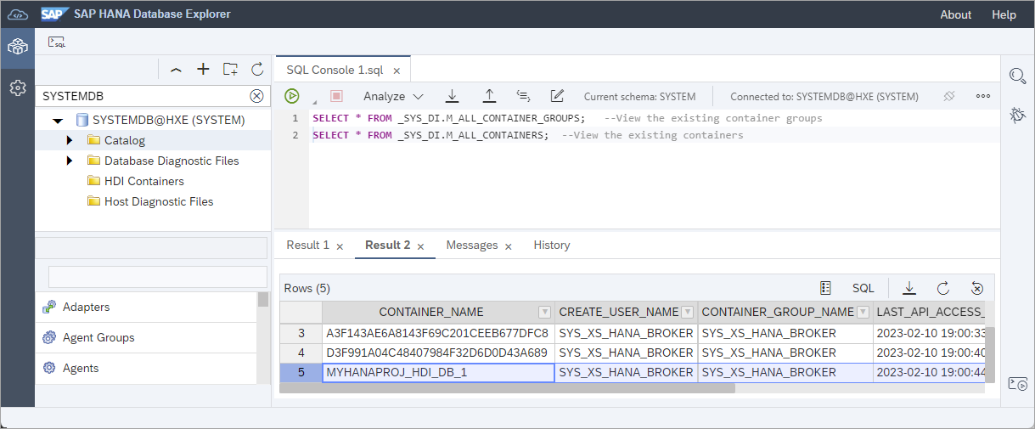Screen dimensions: 1035x429
Task: Select Adapters in the catalog list
Action: click(x=146, y=307)
